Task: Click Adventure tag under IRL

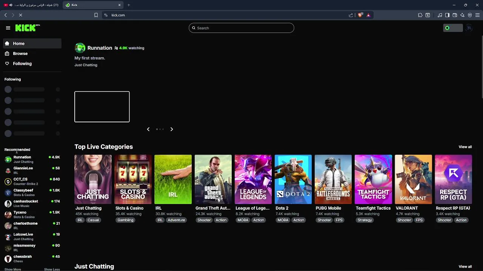Action: pyautogui.click(x=176, y=220)
